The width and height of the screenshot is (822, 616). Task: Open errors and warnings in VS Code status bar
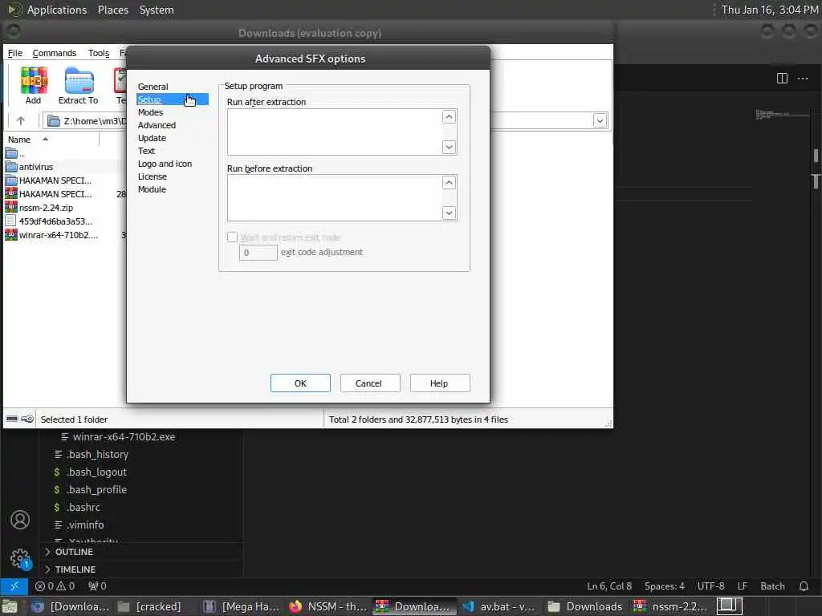coord(55,586)
